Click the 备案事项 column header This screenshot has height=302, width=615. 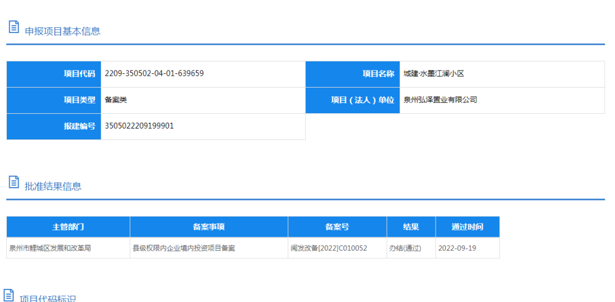(x=209, y=227)
